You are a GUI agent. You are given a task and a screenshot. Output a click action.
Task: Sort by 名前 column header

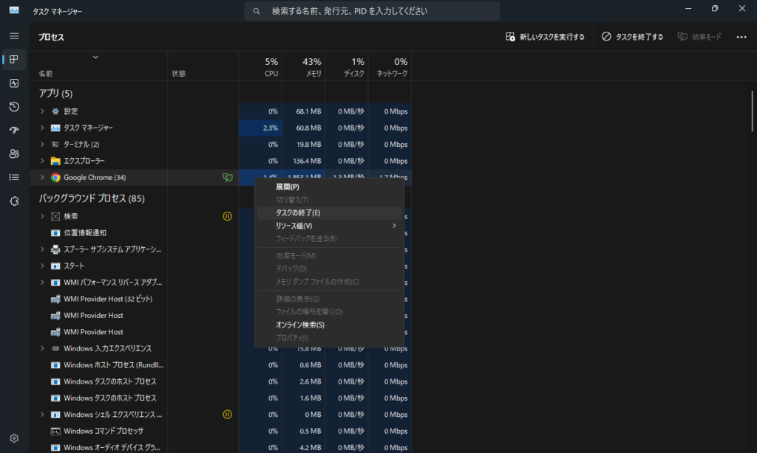click(98, 66)
